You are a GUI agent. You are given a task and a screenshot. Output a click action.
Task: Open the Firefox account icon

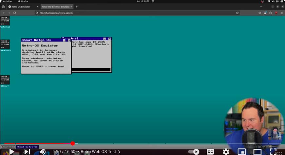point(265,13)
